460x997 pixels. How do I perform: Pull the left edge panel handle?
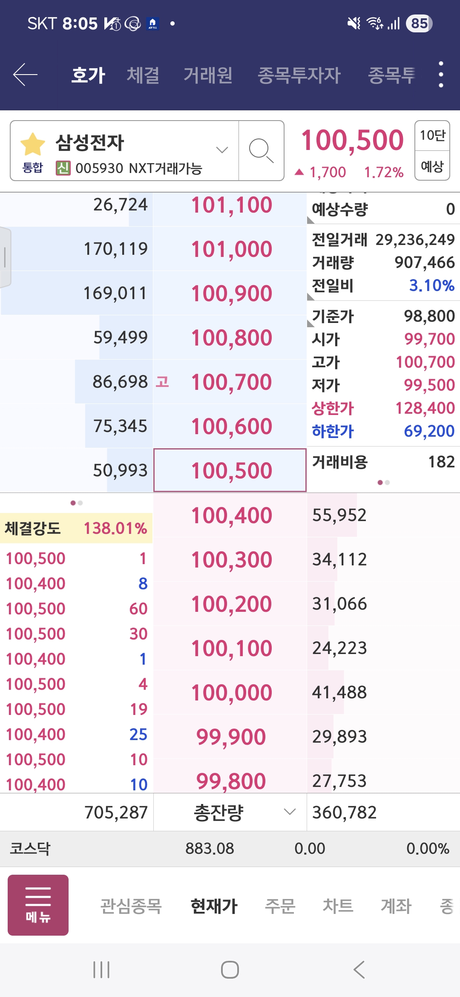[x=5, y=257]
